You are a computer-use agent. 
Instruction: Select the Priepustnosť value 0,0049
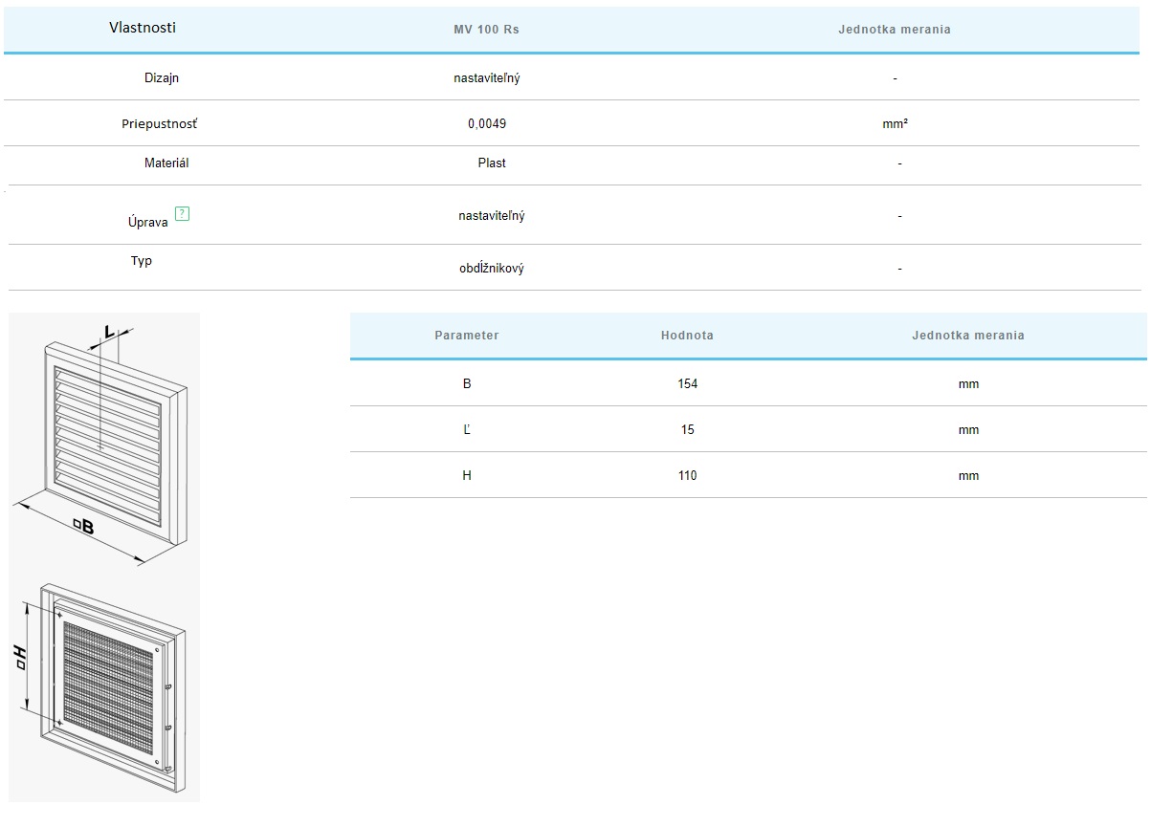pyautogui.click(x=486, y=124)
